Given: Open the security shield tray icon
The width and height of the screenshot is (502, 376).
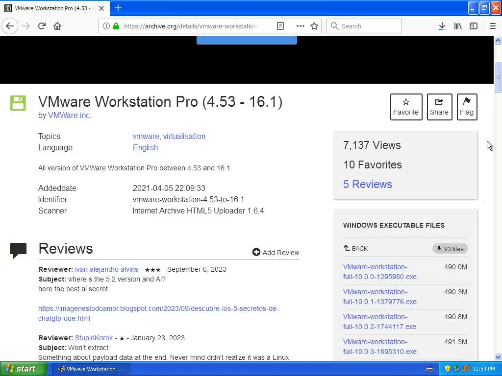Looking at the screenshot, I should point(448,369).
